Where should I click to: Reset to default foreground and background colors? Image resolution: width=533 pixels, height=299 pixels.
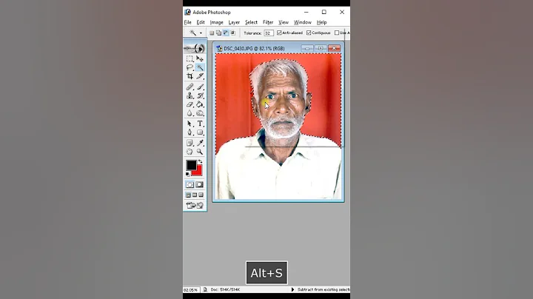(x=187, y=174)
